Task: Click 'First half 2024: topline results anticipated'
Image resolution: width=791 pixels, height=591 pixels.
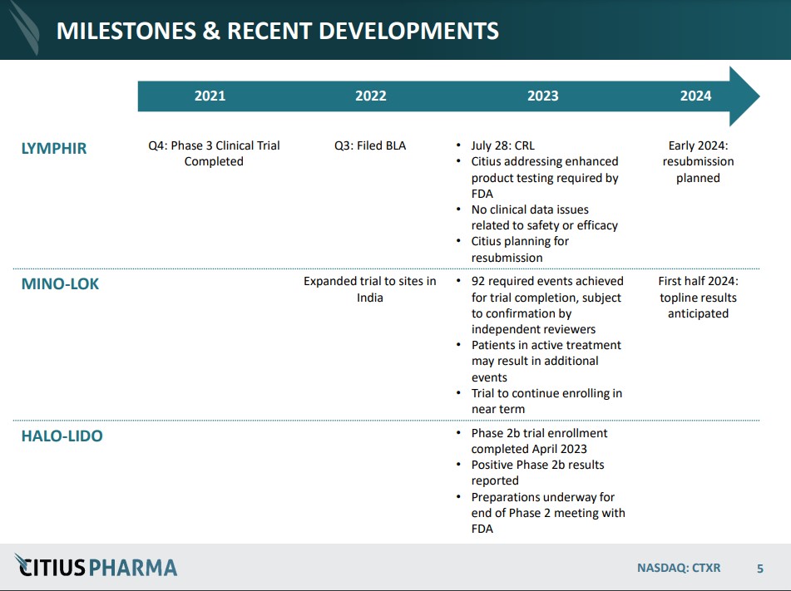Action: pos(698,297)
